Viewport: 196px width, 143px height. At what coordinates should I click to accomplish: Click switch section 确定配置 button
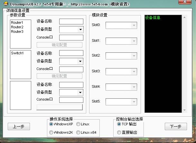tap(60, 76)
